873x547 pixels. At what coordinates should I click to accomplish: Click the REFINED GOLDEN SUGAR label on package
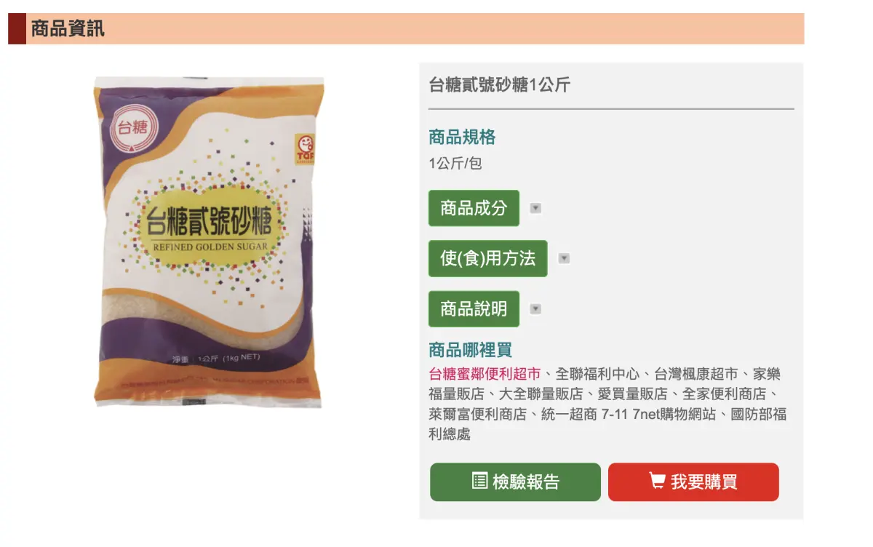tap(210, 247)
